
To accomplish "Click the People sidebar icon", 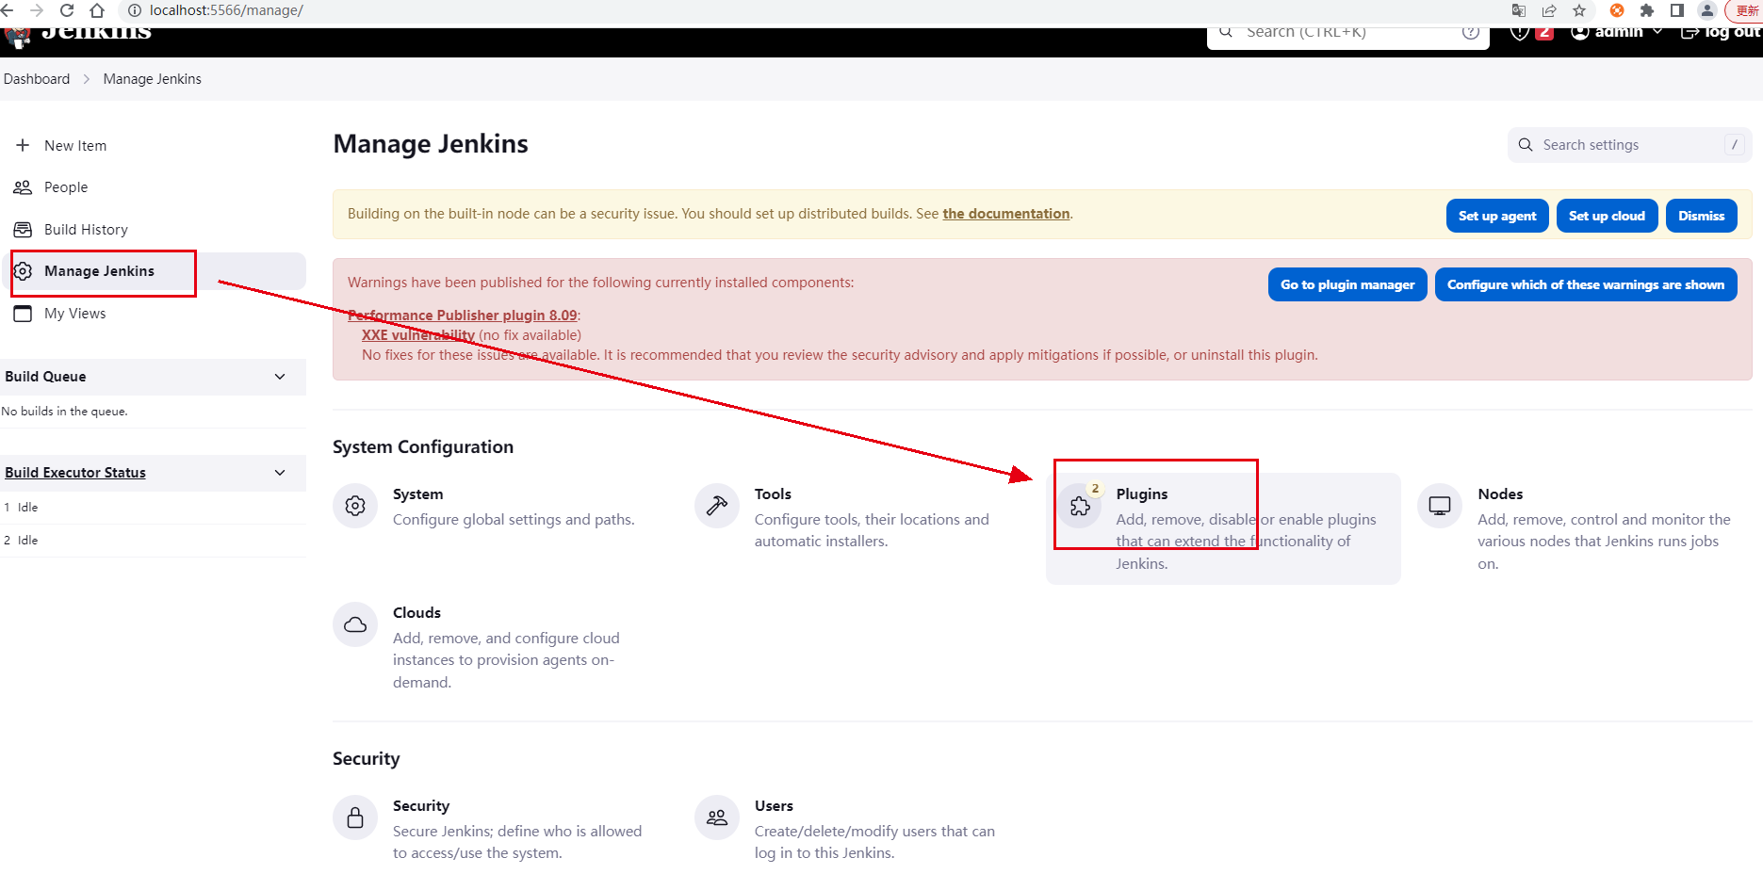I will point(23,187).
